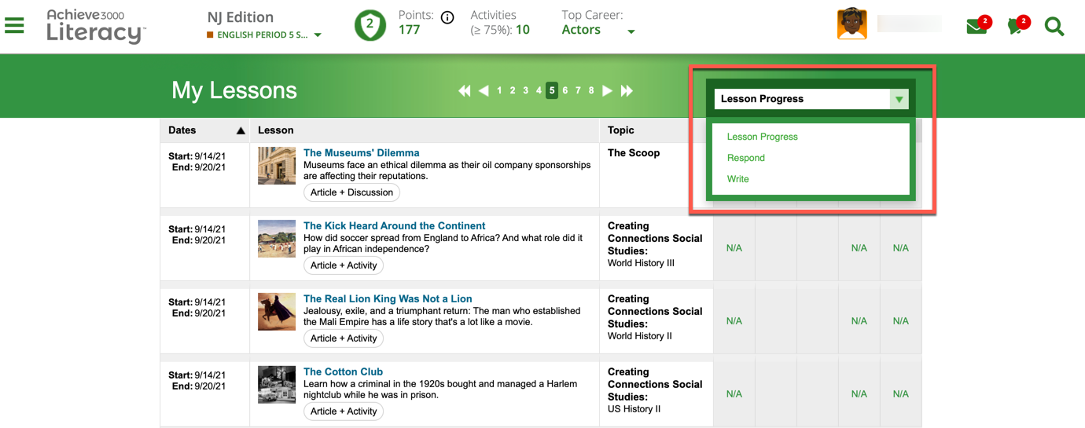Go to lessons page 3
This screenshot has width=1085, height=428.
[526, 91]
